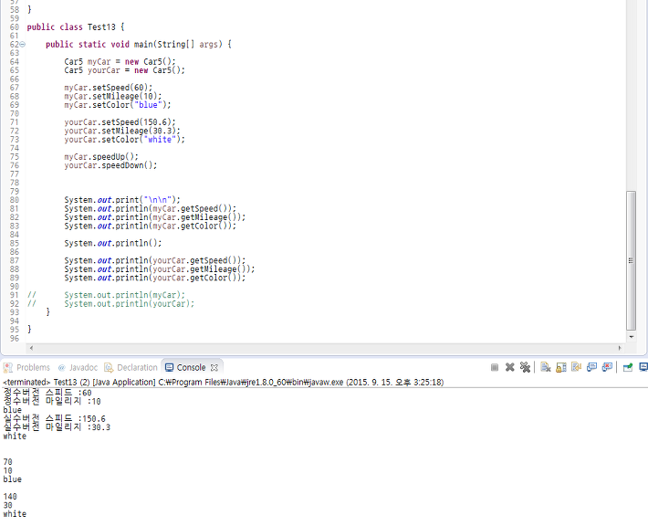Click the empty 'System.out.println();' on line 85

click(x=113, y=243)
